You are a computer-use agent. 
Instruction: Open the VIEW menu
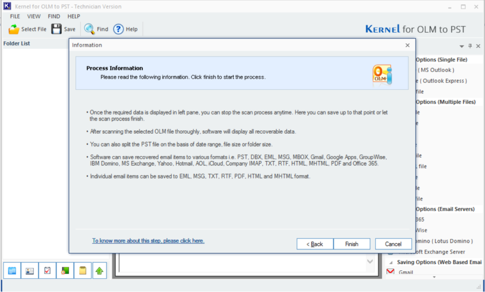[x=34, y=16]
